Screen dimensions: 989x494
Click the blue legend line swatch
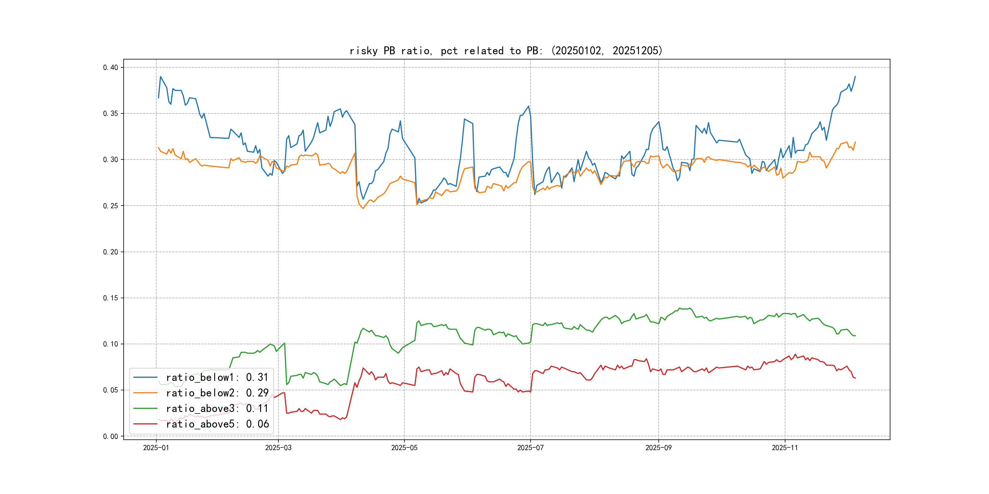pos(145,378)
